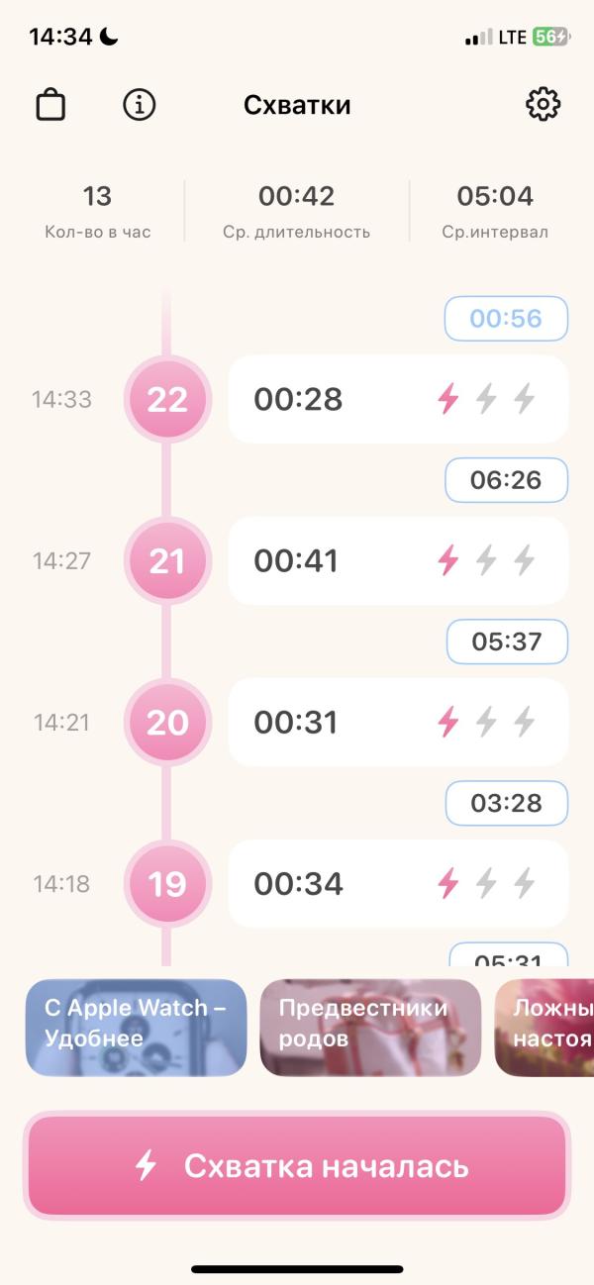The height and width of the screenshot is (1285, 594).
Task: Tap 'Кол-во в час' counter stat
Action: tap(98, 212)
